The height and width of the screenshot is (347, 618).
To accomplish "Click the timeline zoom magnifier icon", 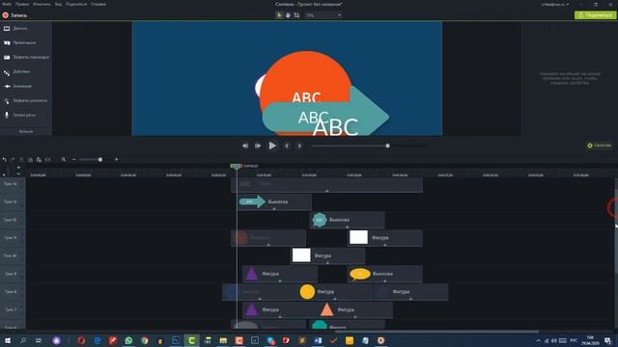I will (x=64, y=159).
